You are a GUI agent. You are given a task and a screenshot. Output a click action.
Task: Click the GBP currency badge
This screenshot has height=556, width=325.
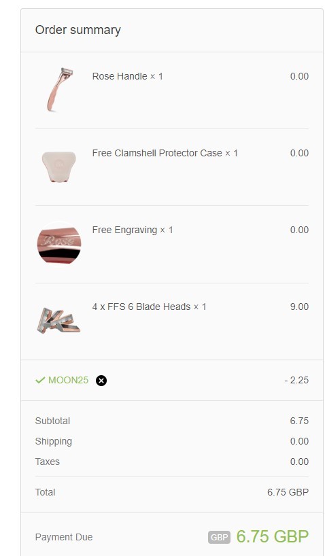pyautogui.click(x=219, y=537)
